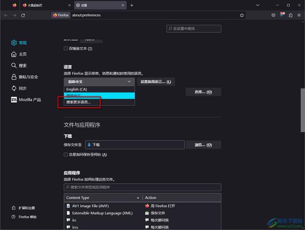Open the 保存文件 action for XML

(x=155, y=213)
